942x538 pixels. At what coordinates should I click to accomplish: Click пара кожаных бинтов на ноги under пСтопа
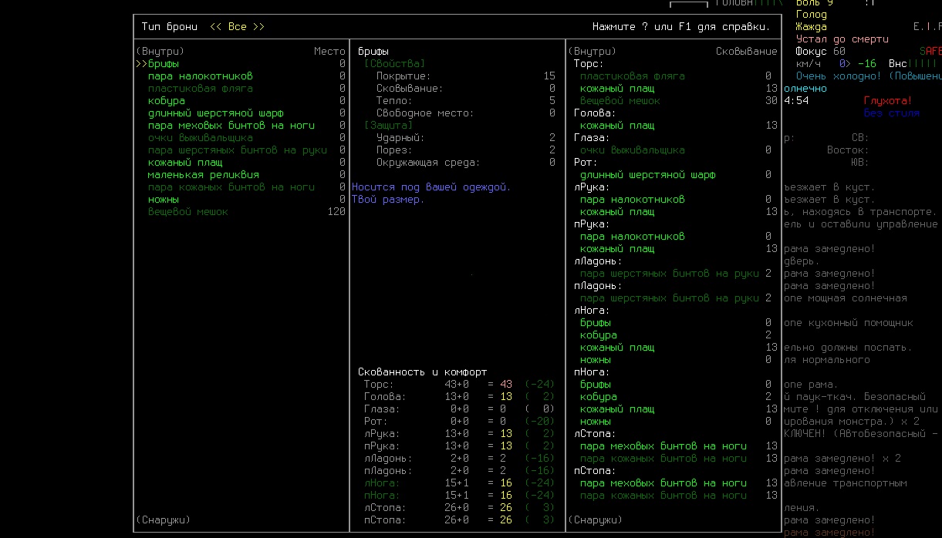[x=663, y=495]
